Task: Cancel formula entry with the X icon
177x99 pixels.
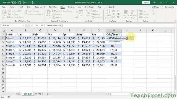Action: point(32,26)
